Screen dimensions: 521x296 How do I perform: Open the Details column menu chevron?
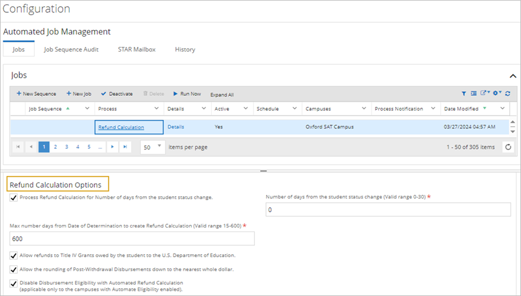[203, 108]
